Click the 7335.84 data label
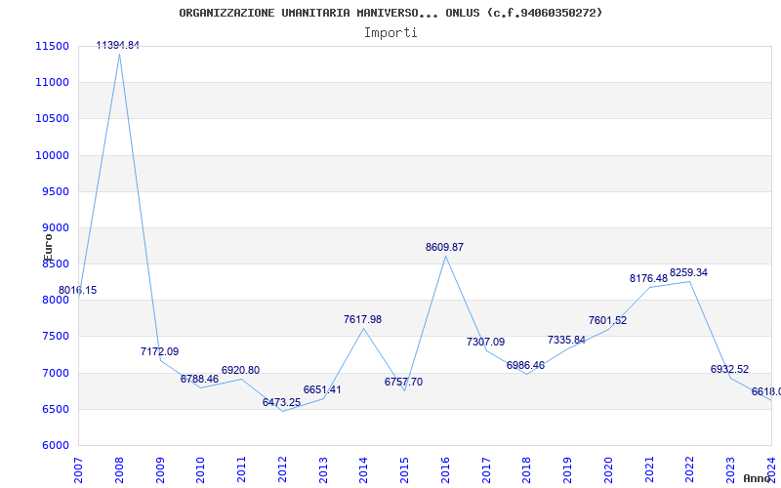The image size is (781, 488). click(x=566, y=340)
